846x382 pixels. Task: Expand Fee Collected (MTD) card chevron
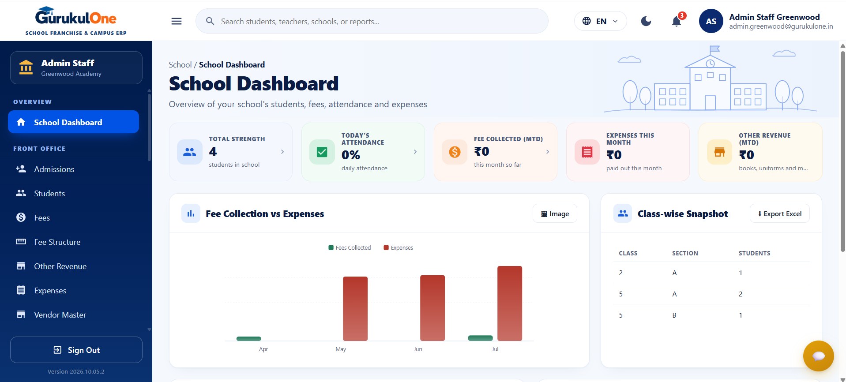547,152
